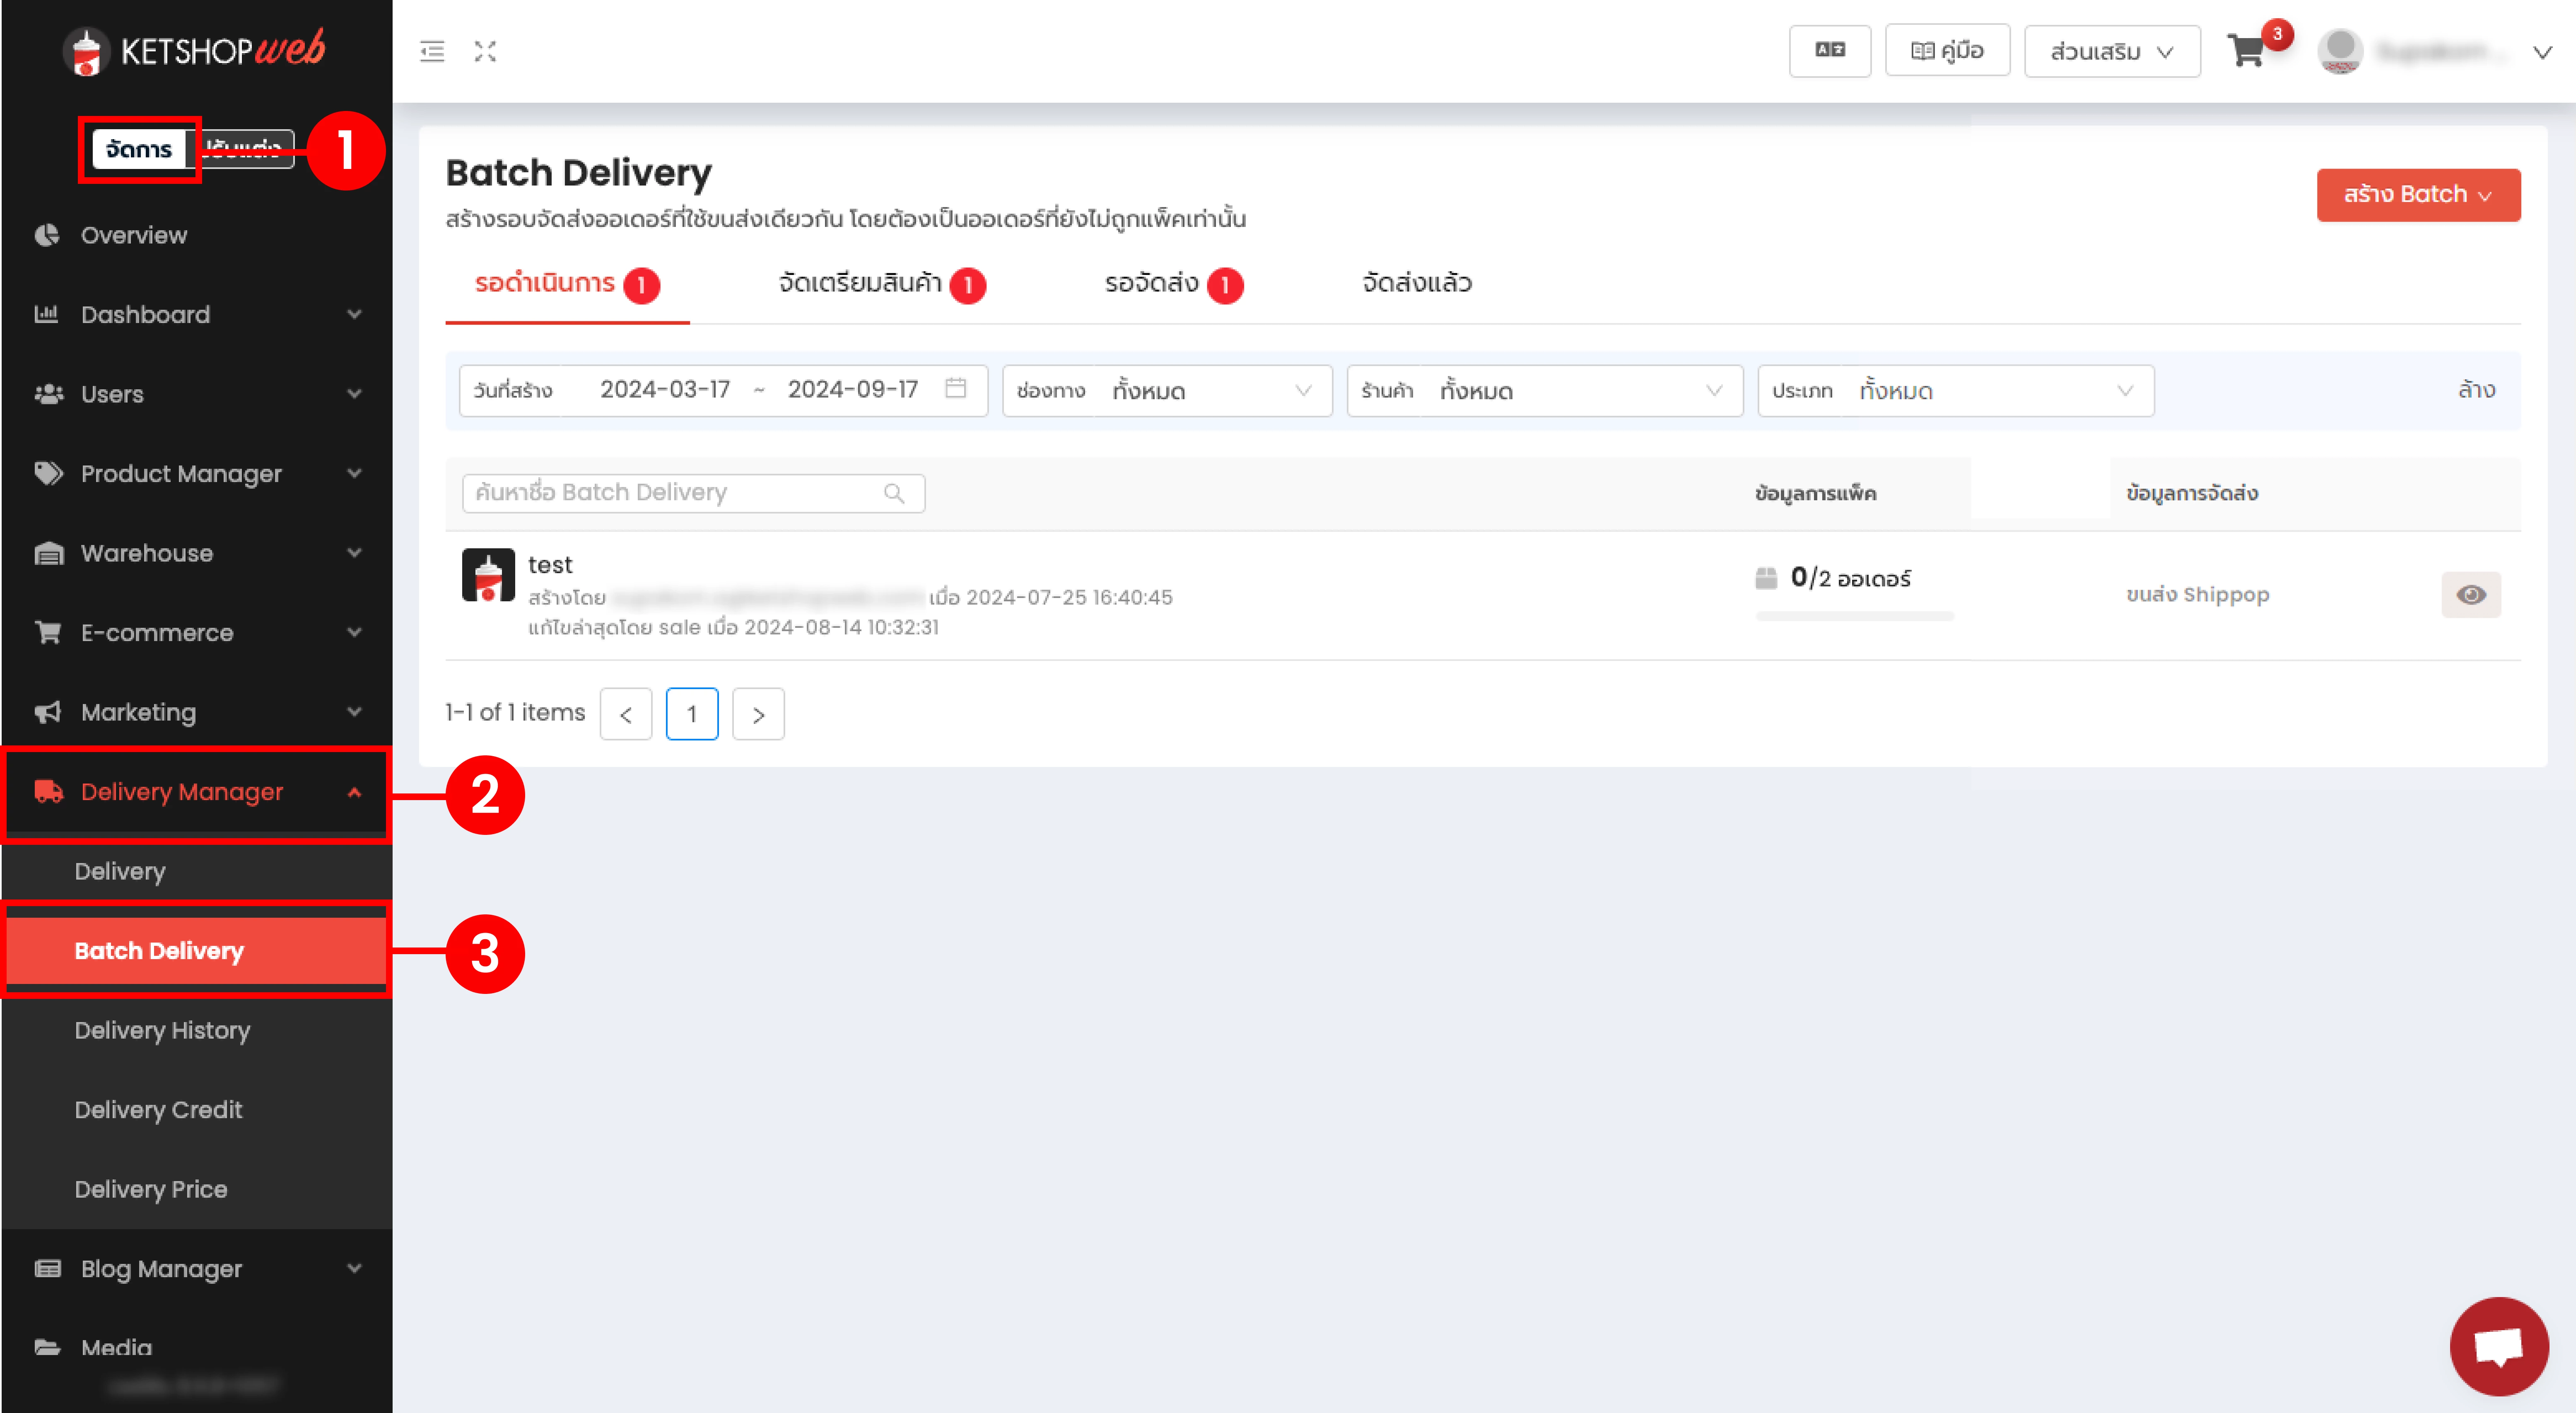Select the จัดส่งแล้ว tab
The height and width of the screenshot is (1413, 2576).
point(1417,284)
